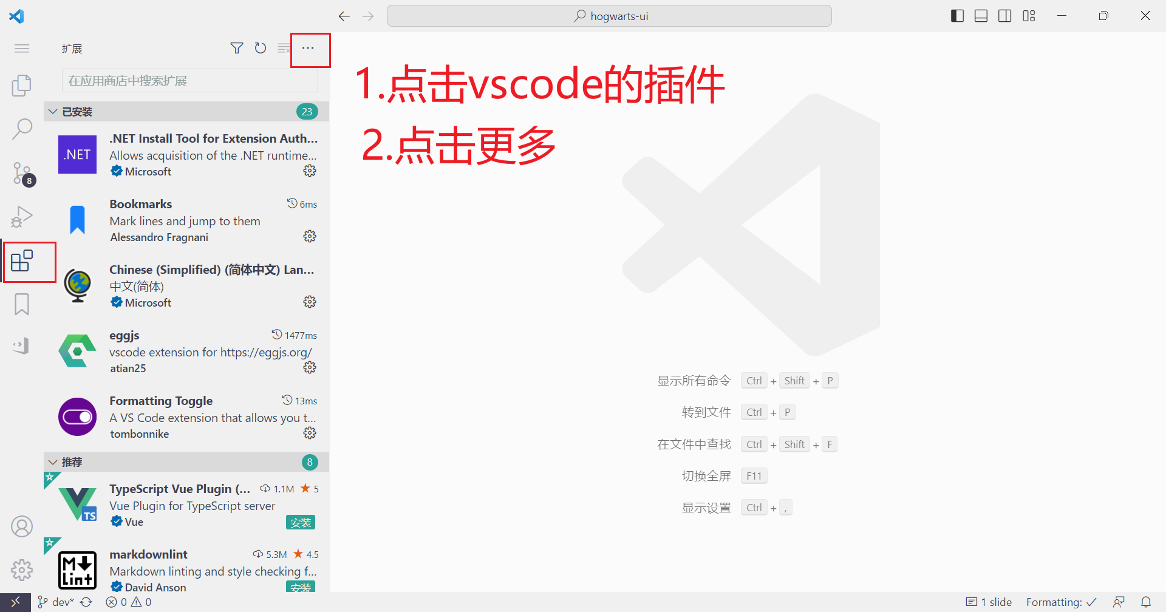Image resolution: width=1166 pixels, height=612 pixels.
Task: Toggle the bottom panel layout button
Action: pyautogui.click(x=981, y=16)
